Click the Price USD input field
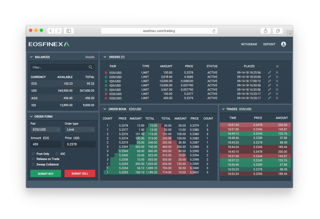This screenshot has height=219, width=320. [80, 144]
